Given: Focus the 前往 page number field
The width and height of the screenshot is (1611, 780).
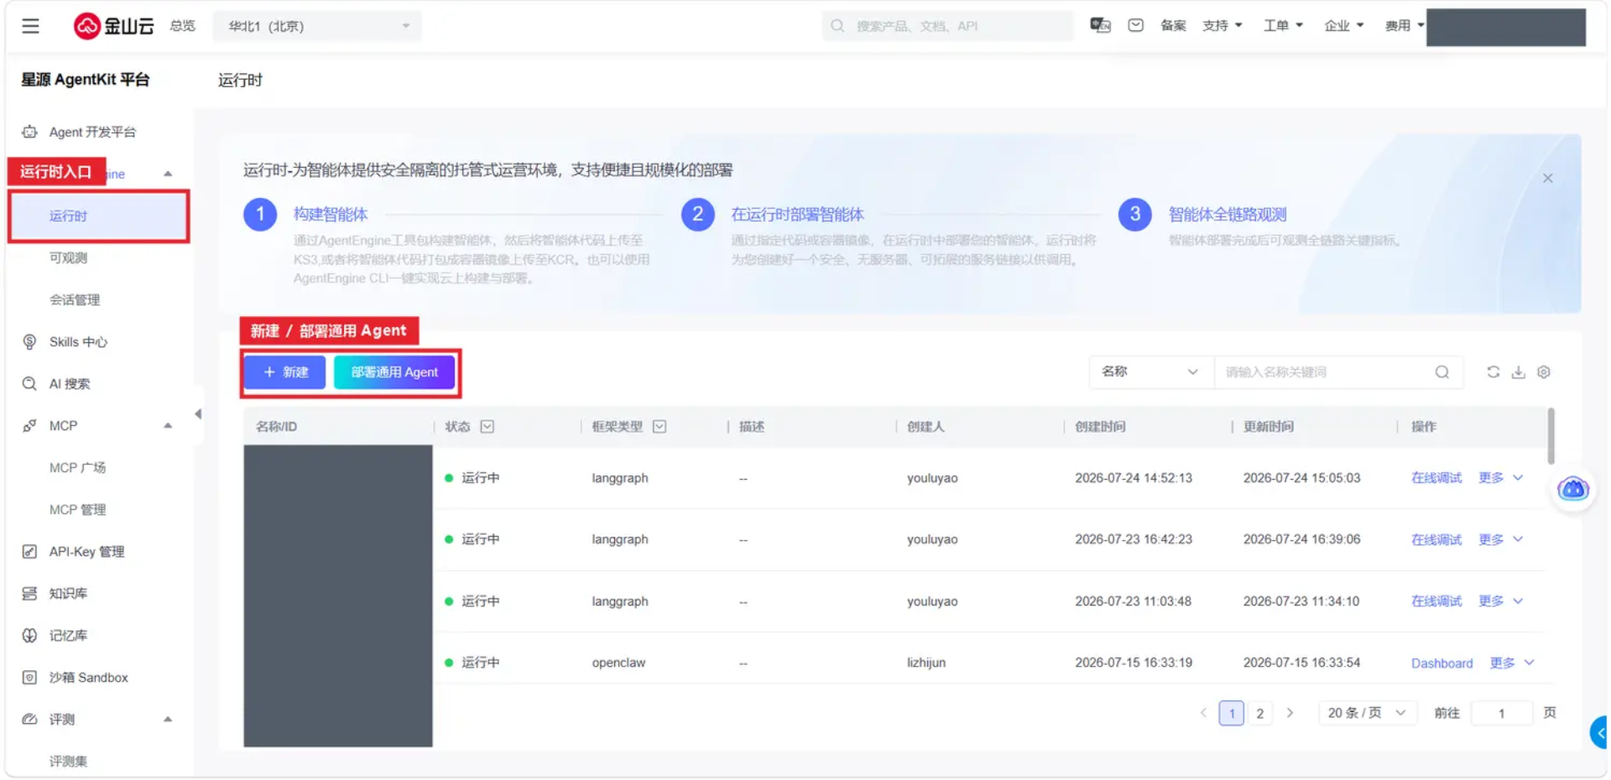Looking at the screenshot, I should [1501, 713].
